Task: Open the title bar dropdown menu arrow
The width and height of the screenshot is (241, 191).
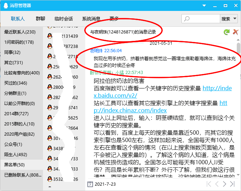Action: click(x=204, y=6)
